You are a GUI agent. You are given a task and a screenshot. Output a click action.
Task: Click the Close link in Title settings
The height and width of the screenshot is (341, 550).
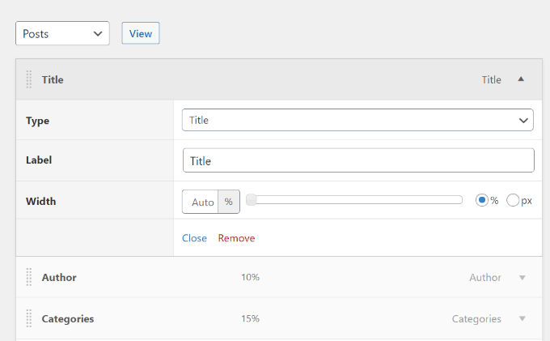[194, 238]
